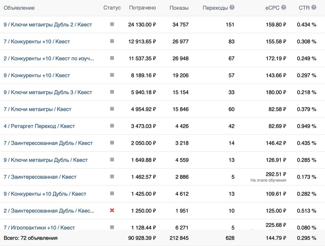Click status square for 7 / Заинтересованная / Квест
Image resolution: width=325 pixels, height=246 pixels.
[x=112, y=176]
